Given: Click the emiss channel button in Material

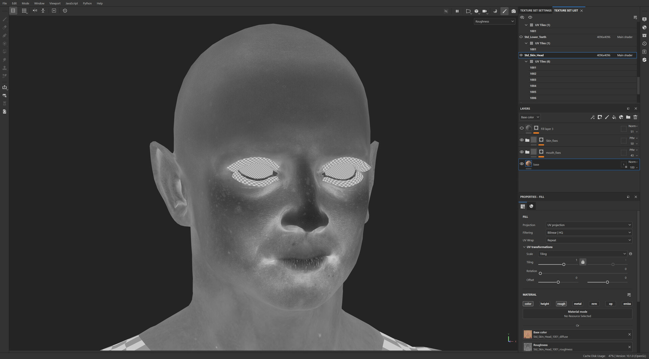Looking at the screenshot, I should click(627, 304).
